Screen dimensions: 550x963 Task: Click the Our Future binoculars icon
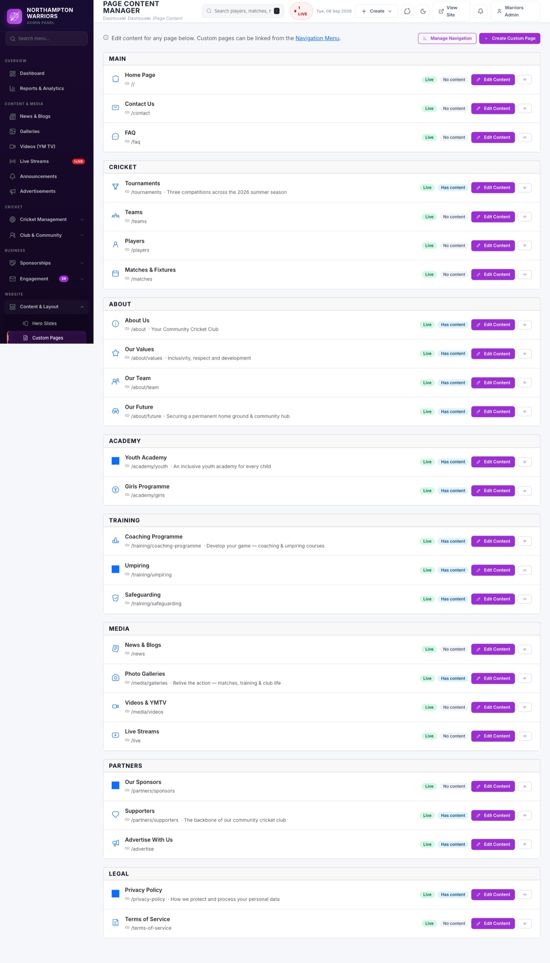tap(115, 411)
